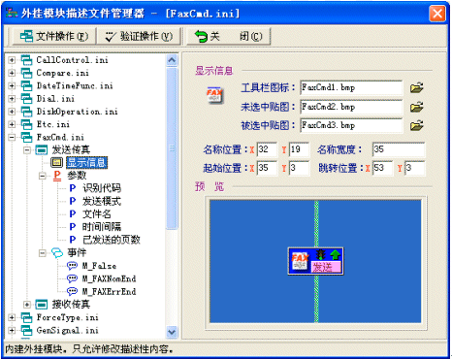Click the 显示信息 tree node icon
This screenshot has height=359, width=452.
(x=56, y=162)
